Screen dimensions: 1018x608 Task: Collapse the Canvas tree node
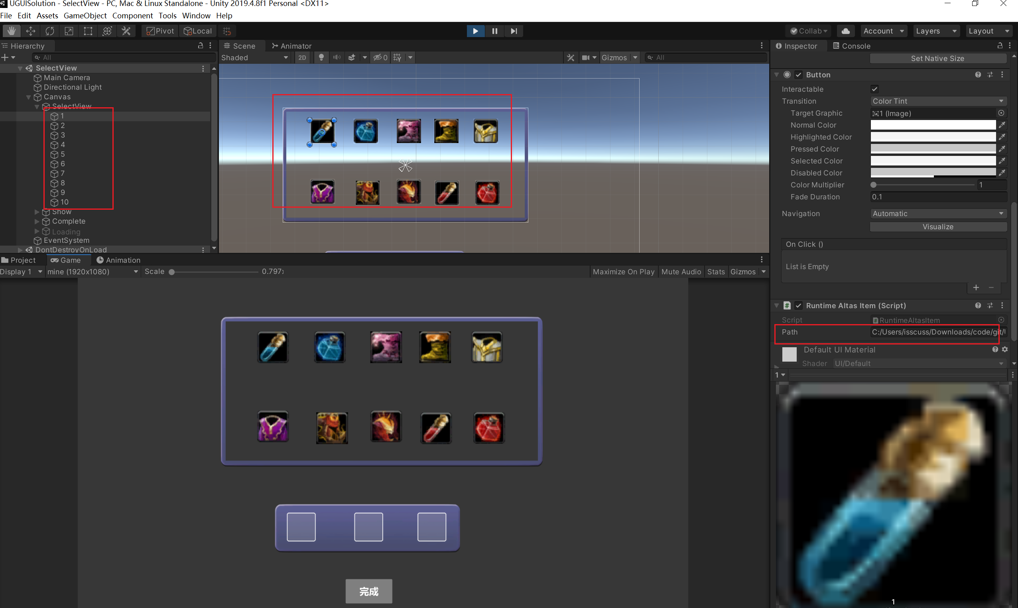(28, 97)
